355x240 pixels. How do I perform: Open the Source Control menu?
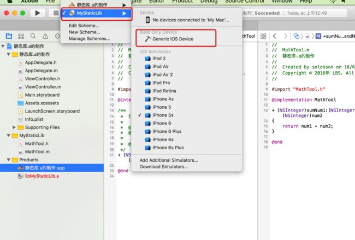pos(245,1)
